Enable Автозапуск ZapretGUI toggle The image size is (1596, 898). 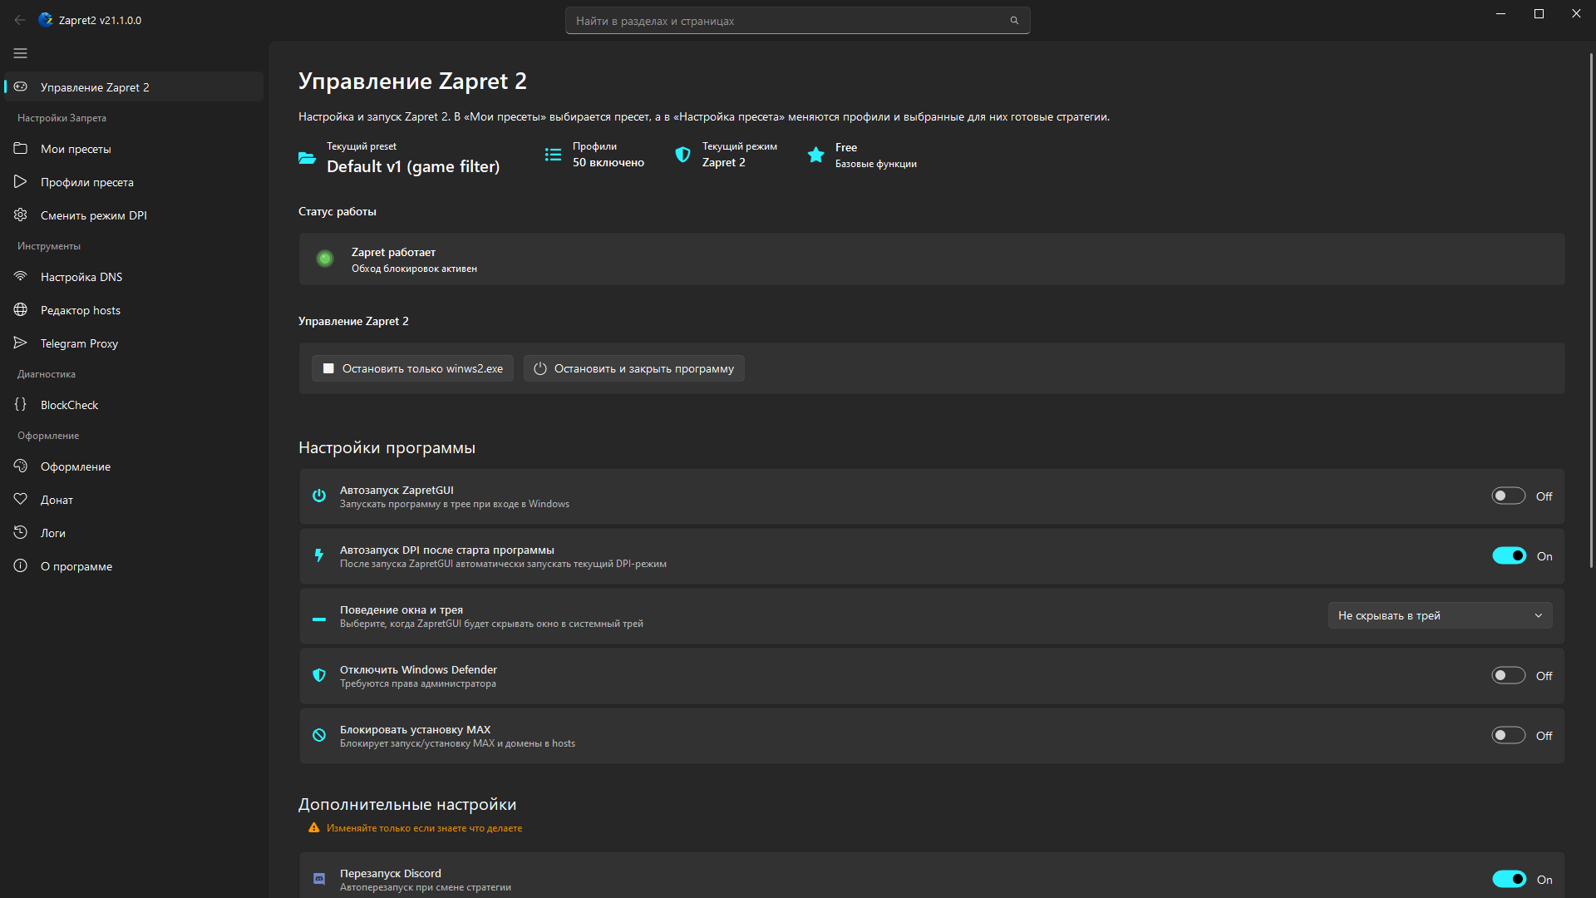click(x=1509, y=496)
